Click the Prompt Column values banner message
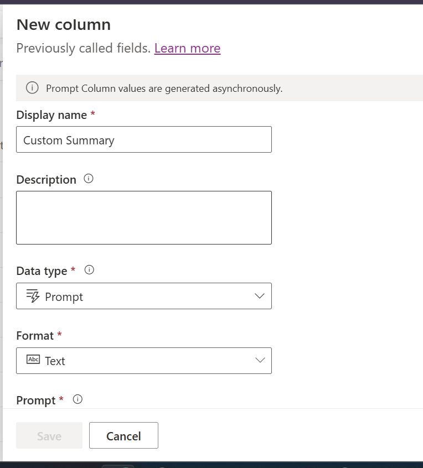The image size is (423, 468). coord(164,89)
